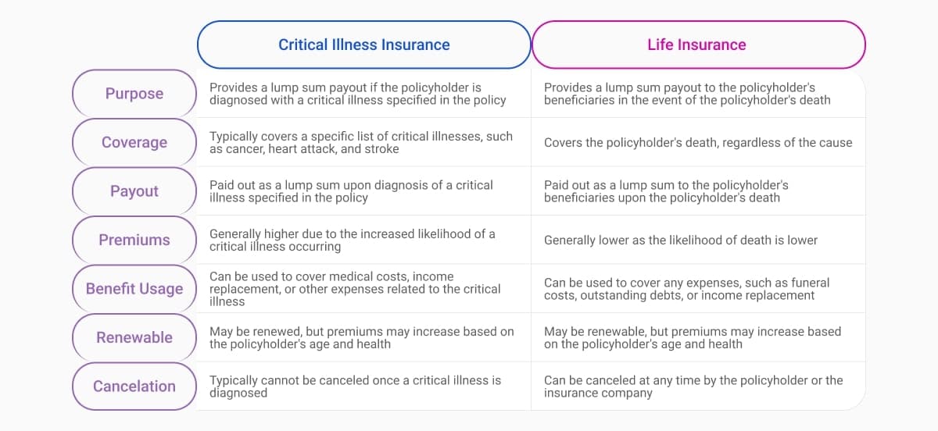Image resolution: width=938 pixels, height=431 pixels.
Task: Select the Renewable row label
Action: click(134, 337)
